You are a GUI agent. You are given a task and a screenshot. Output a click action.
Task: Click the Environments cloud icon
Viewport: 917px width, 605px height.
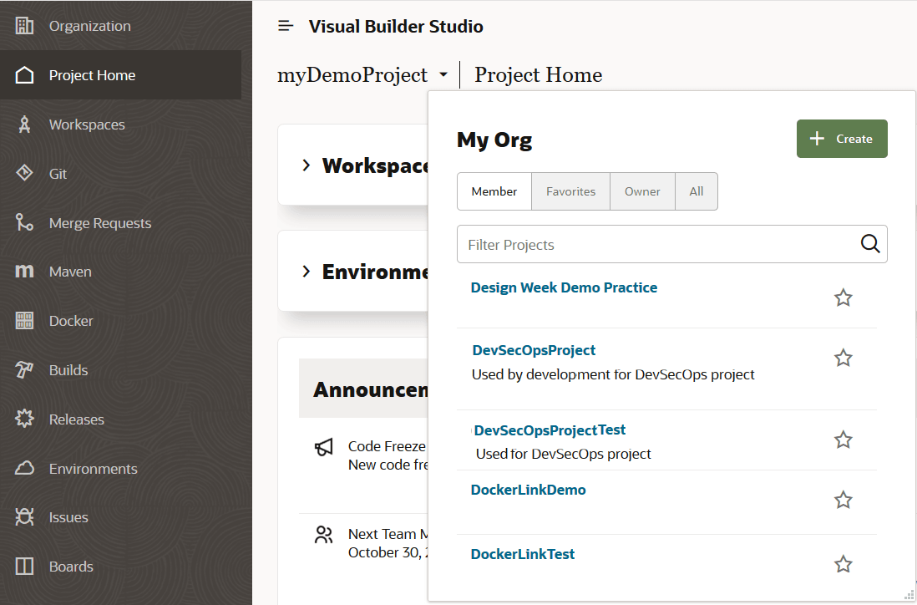point(24,468)
